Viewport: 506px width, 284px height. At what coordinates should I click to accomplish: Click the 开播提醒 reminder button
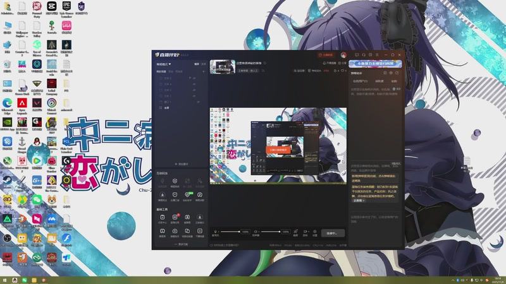click(329, 63)
